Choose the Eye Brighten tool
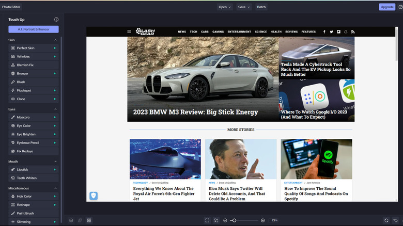 click(26, 134)
